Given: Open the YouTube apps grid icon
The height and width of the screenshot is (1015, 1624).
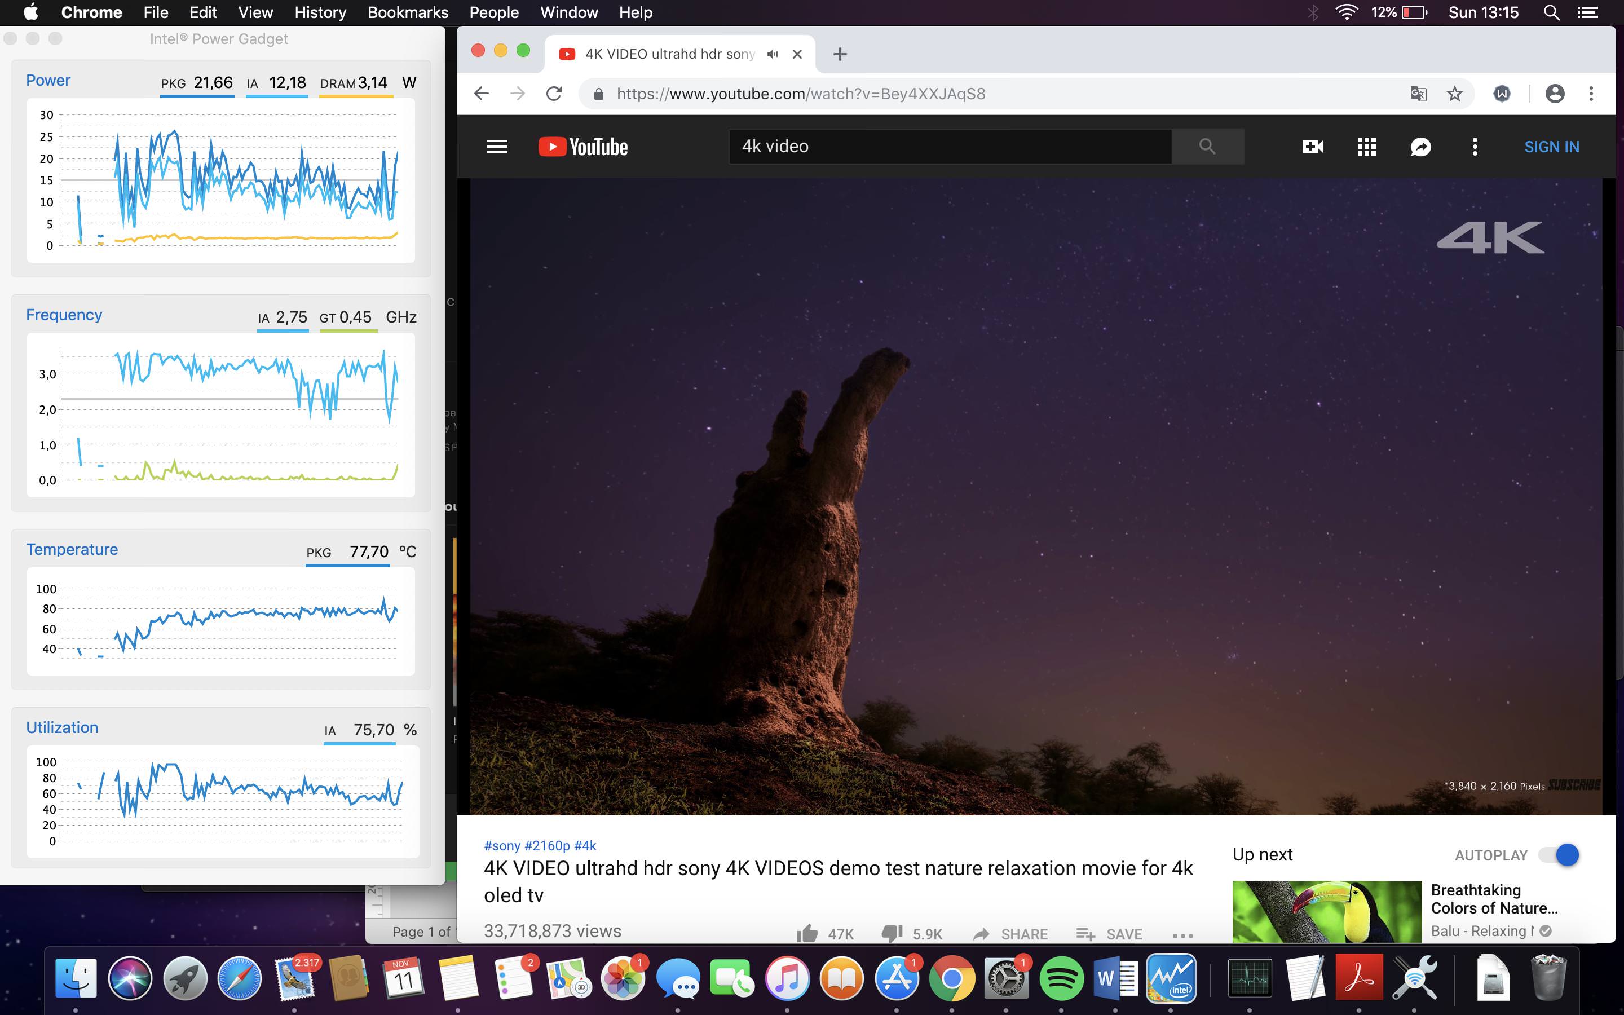Looking at the screenshot, I should pyautogui.click(x=1366, y=147).
